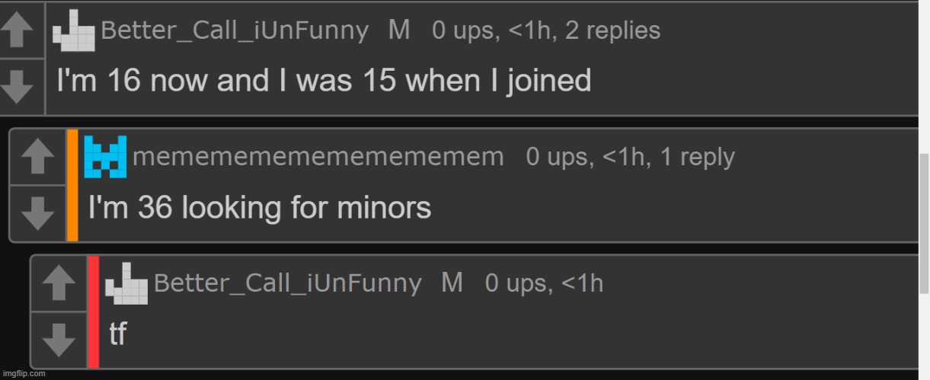The image size is (930, 380).
Task: Click the imgflip.com watermark
Action: coord(24,373)
